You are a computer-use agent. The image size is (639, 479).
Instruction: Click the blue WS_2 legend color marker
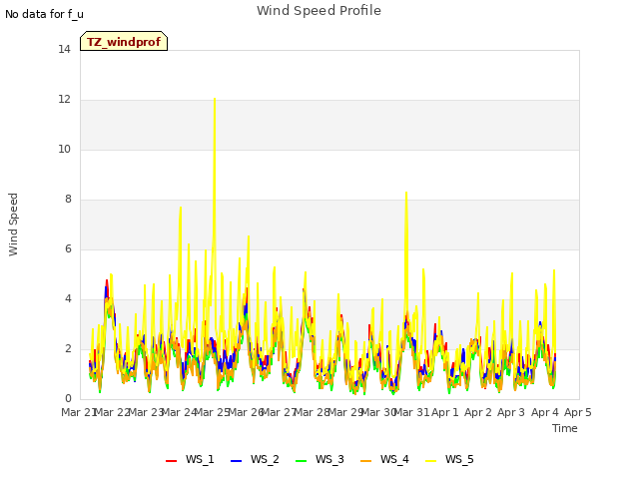coord(236,461)
